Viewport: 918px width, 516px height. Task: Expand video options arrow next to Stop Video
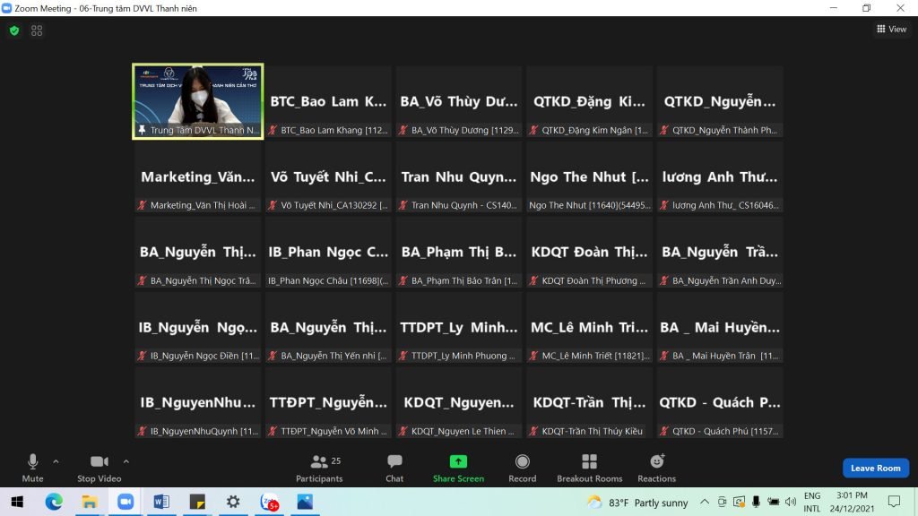click(126, 461)
